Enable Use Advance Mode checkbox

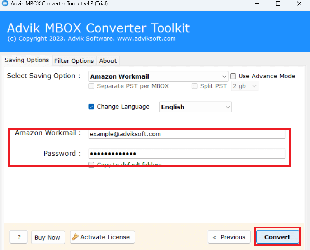(x=233, y=76)
